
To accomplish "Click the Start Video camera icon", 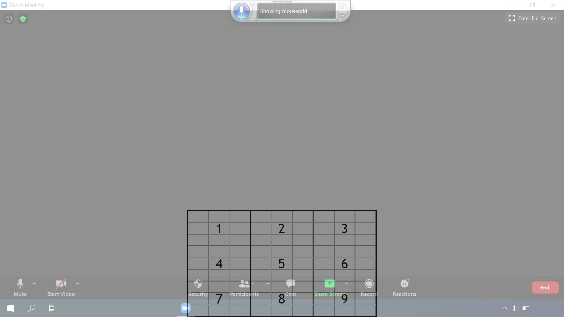I will coord(61,283).
